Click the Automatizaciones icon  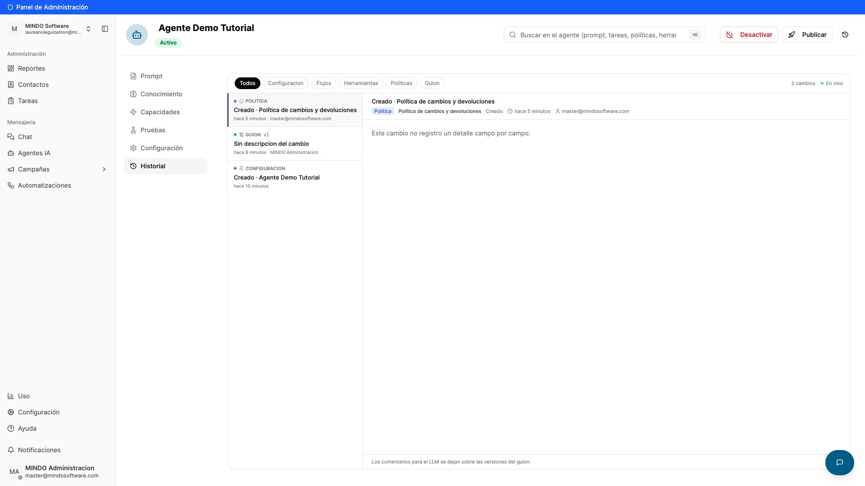point(11,185)
